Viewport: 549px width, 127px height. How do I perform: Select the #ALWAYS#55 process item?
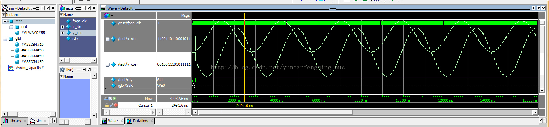coord(33,33)
